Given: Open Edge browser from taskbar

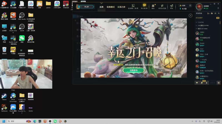Looking at the screenshot, I should (35, 121).
